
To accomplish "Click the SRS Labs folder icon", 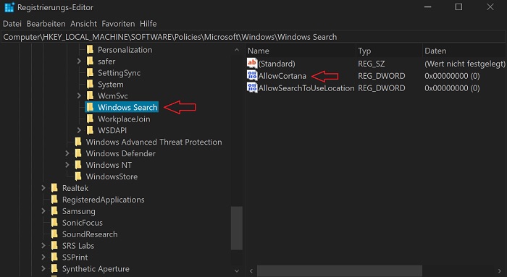I will [x=54, y=246].
